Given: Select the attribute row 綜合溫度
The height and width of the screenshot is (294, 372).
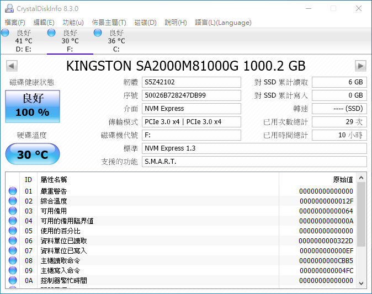Looking at the screenshot, I should 181,201.
